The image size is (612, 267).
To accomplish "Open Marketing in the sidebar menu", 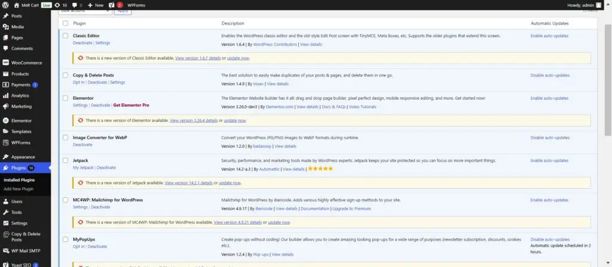I will point(21,106).
